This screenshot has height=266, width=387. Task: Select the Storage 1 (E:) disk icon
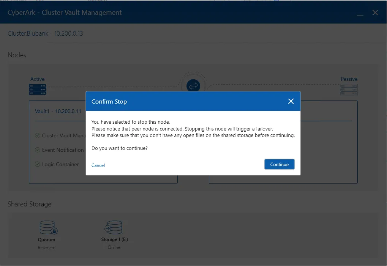point(113,228)
